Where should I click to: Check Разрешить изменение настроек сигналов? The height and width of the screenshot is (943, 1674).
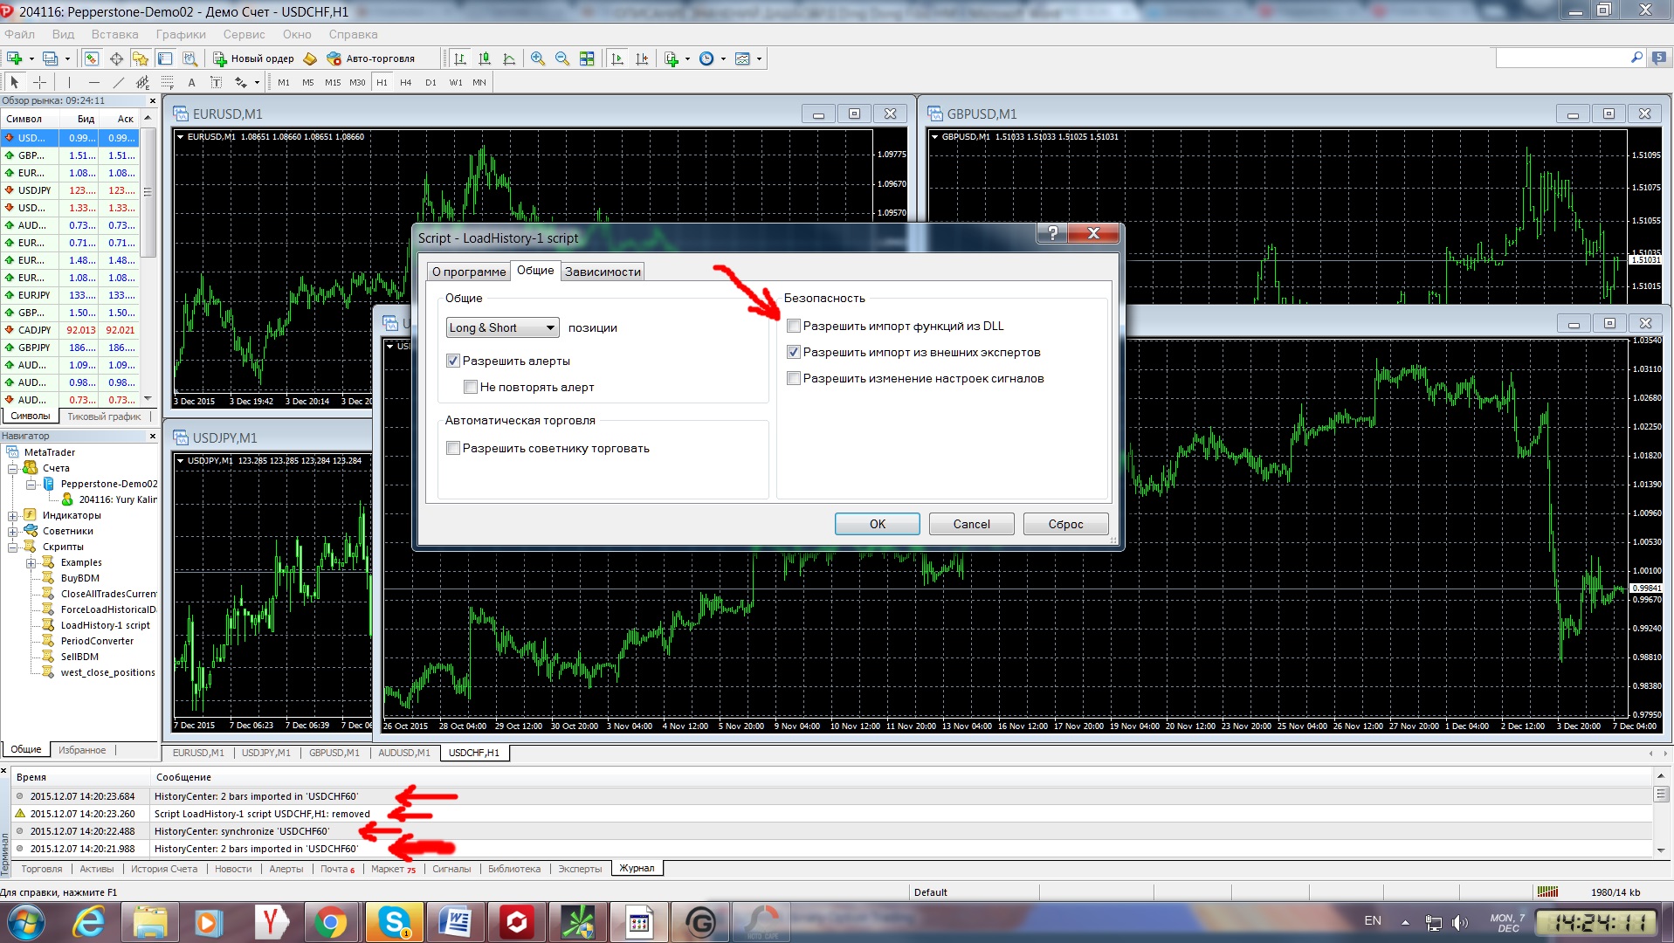pos(794,378)
